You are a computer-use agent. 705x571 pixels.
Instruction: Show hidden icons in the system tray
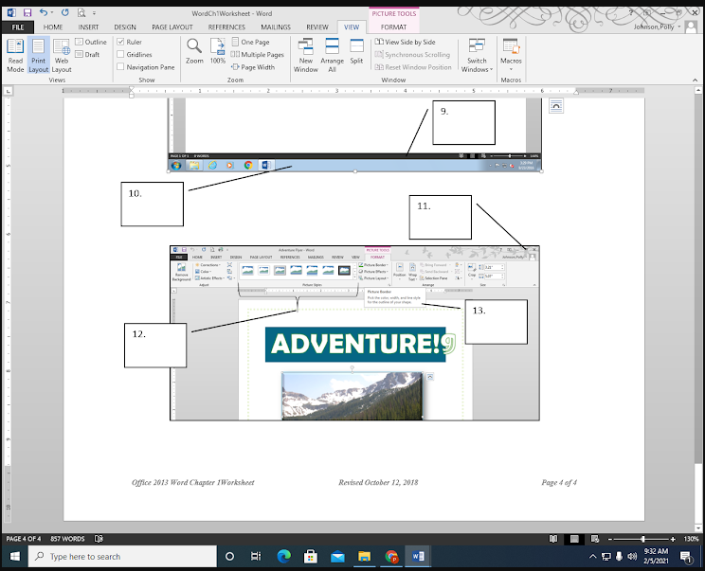coord(592,557)
